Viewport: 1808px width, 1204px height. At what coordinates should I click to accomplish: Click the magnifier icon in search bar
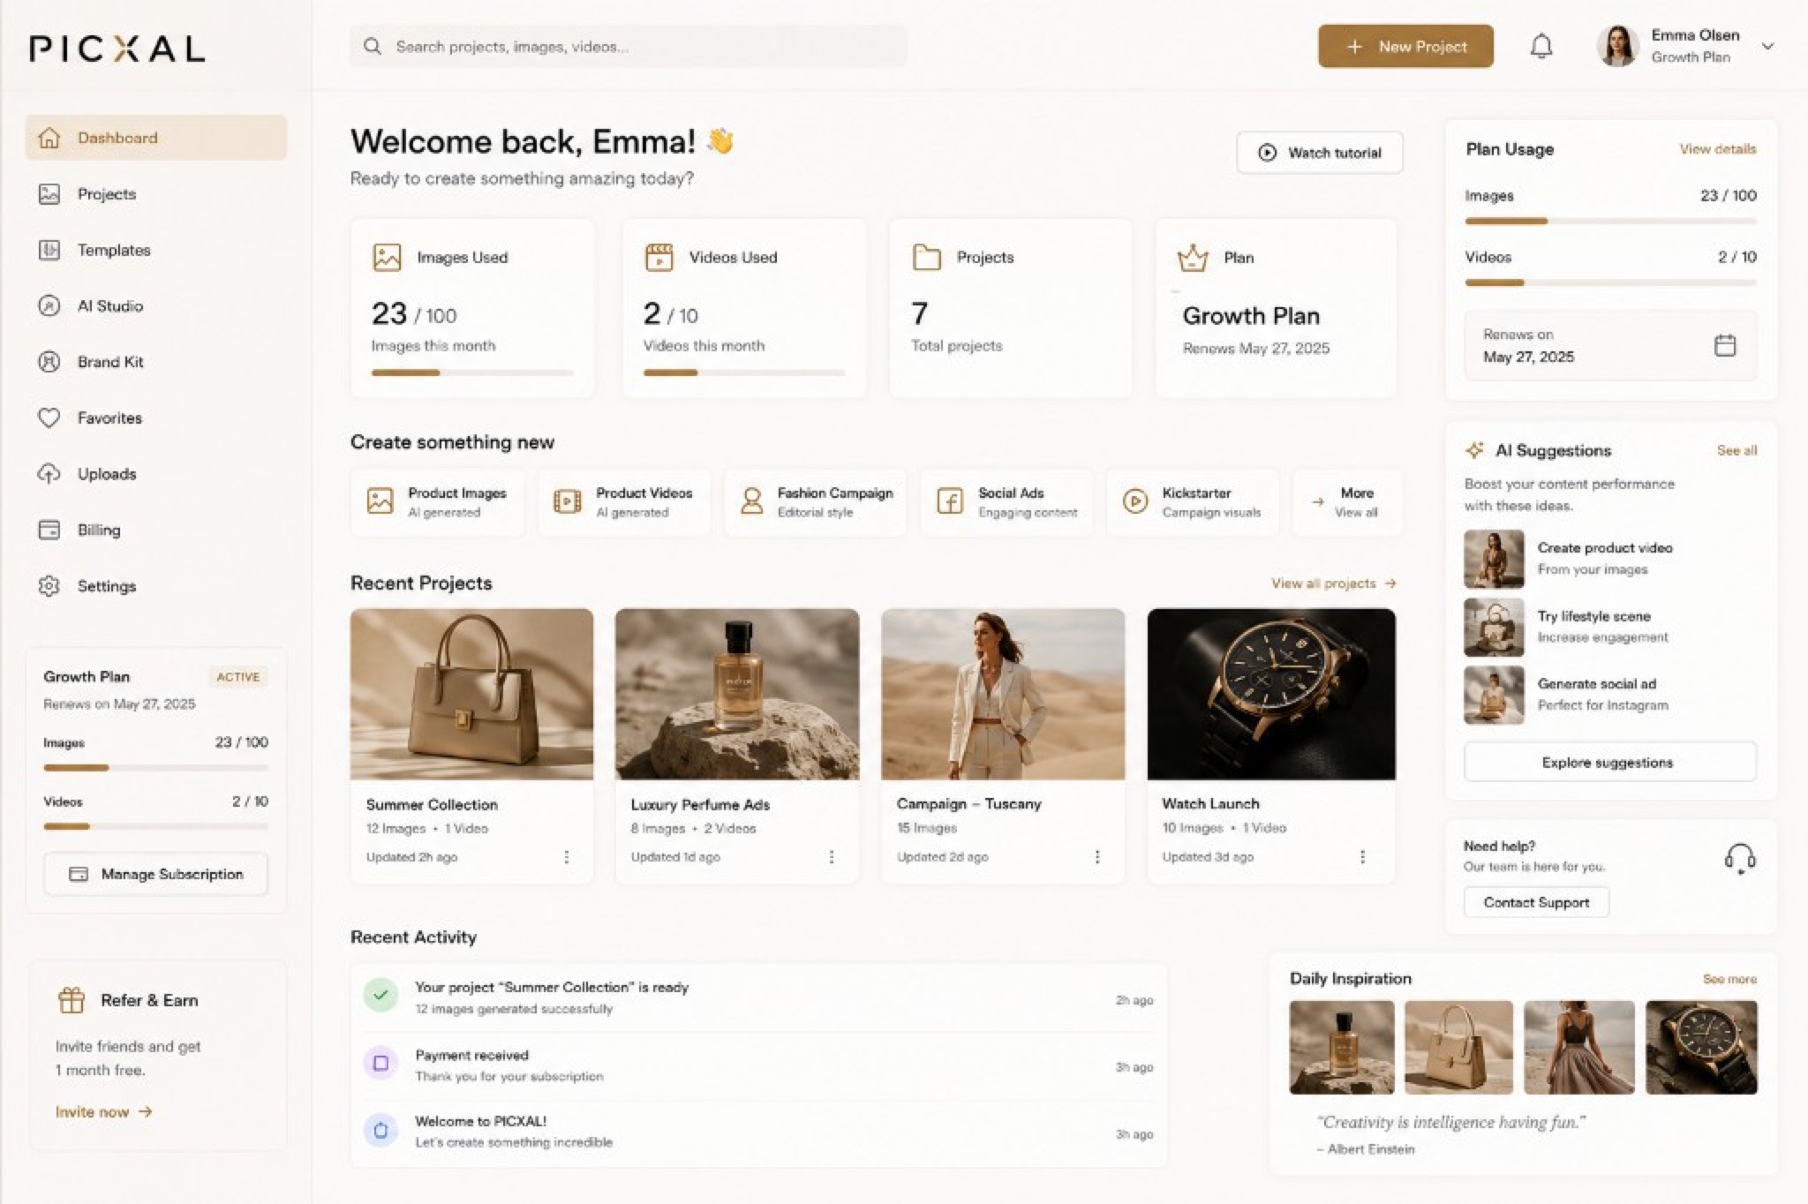click(373, 46)
